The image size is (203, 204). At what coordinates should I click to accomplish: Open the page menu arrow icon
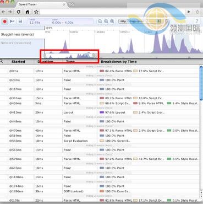pyautogui.click(x=189, y=12)
